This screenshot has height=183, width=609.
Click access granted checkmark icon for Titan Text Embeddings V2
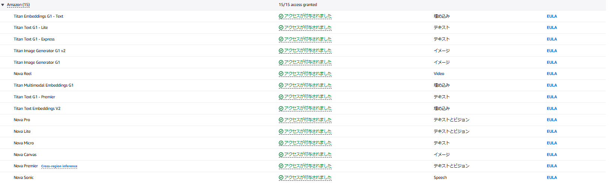pos(281,109)
